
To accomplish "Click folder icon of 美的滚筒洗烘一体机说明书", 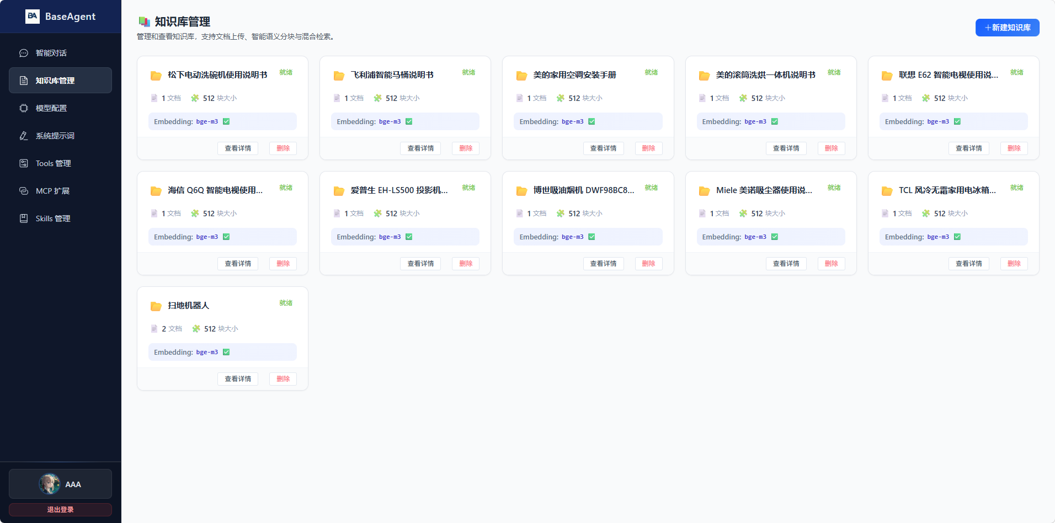I will click(704, 76).
